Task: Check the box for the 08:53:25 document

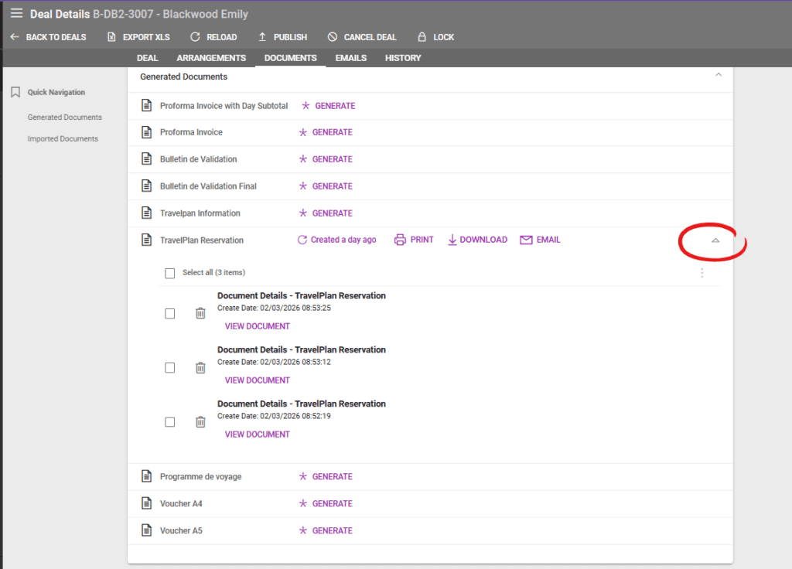Action: click(170, 313)
